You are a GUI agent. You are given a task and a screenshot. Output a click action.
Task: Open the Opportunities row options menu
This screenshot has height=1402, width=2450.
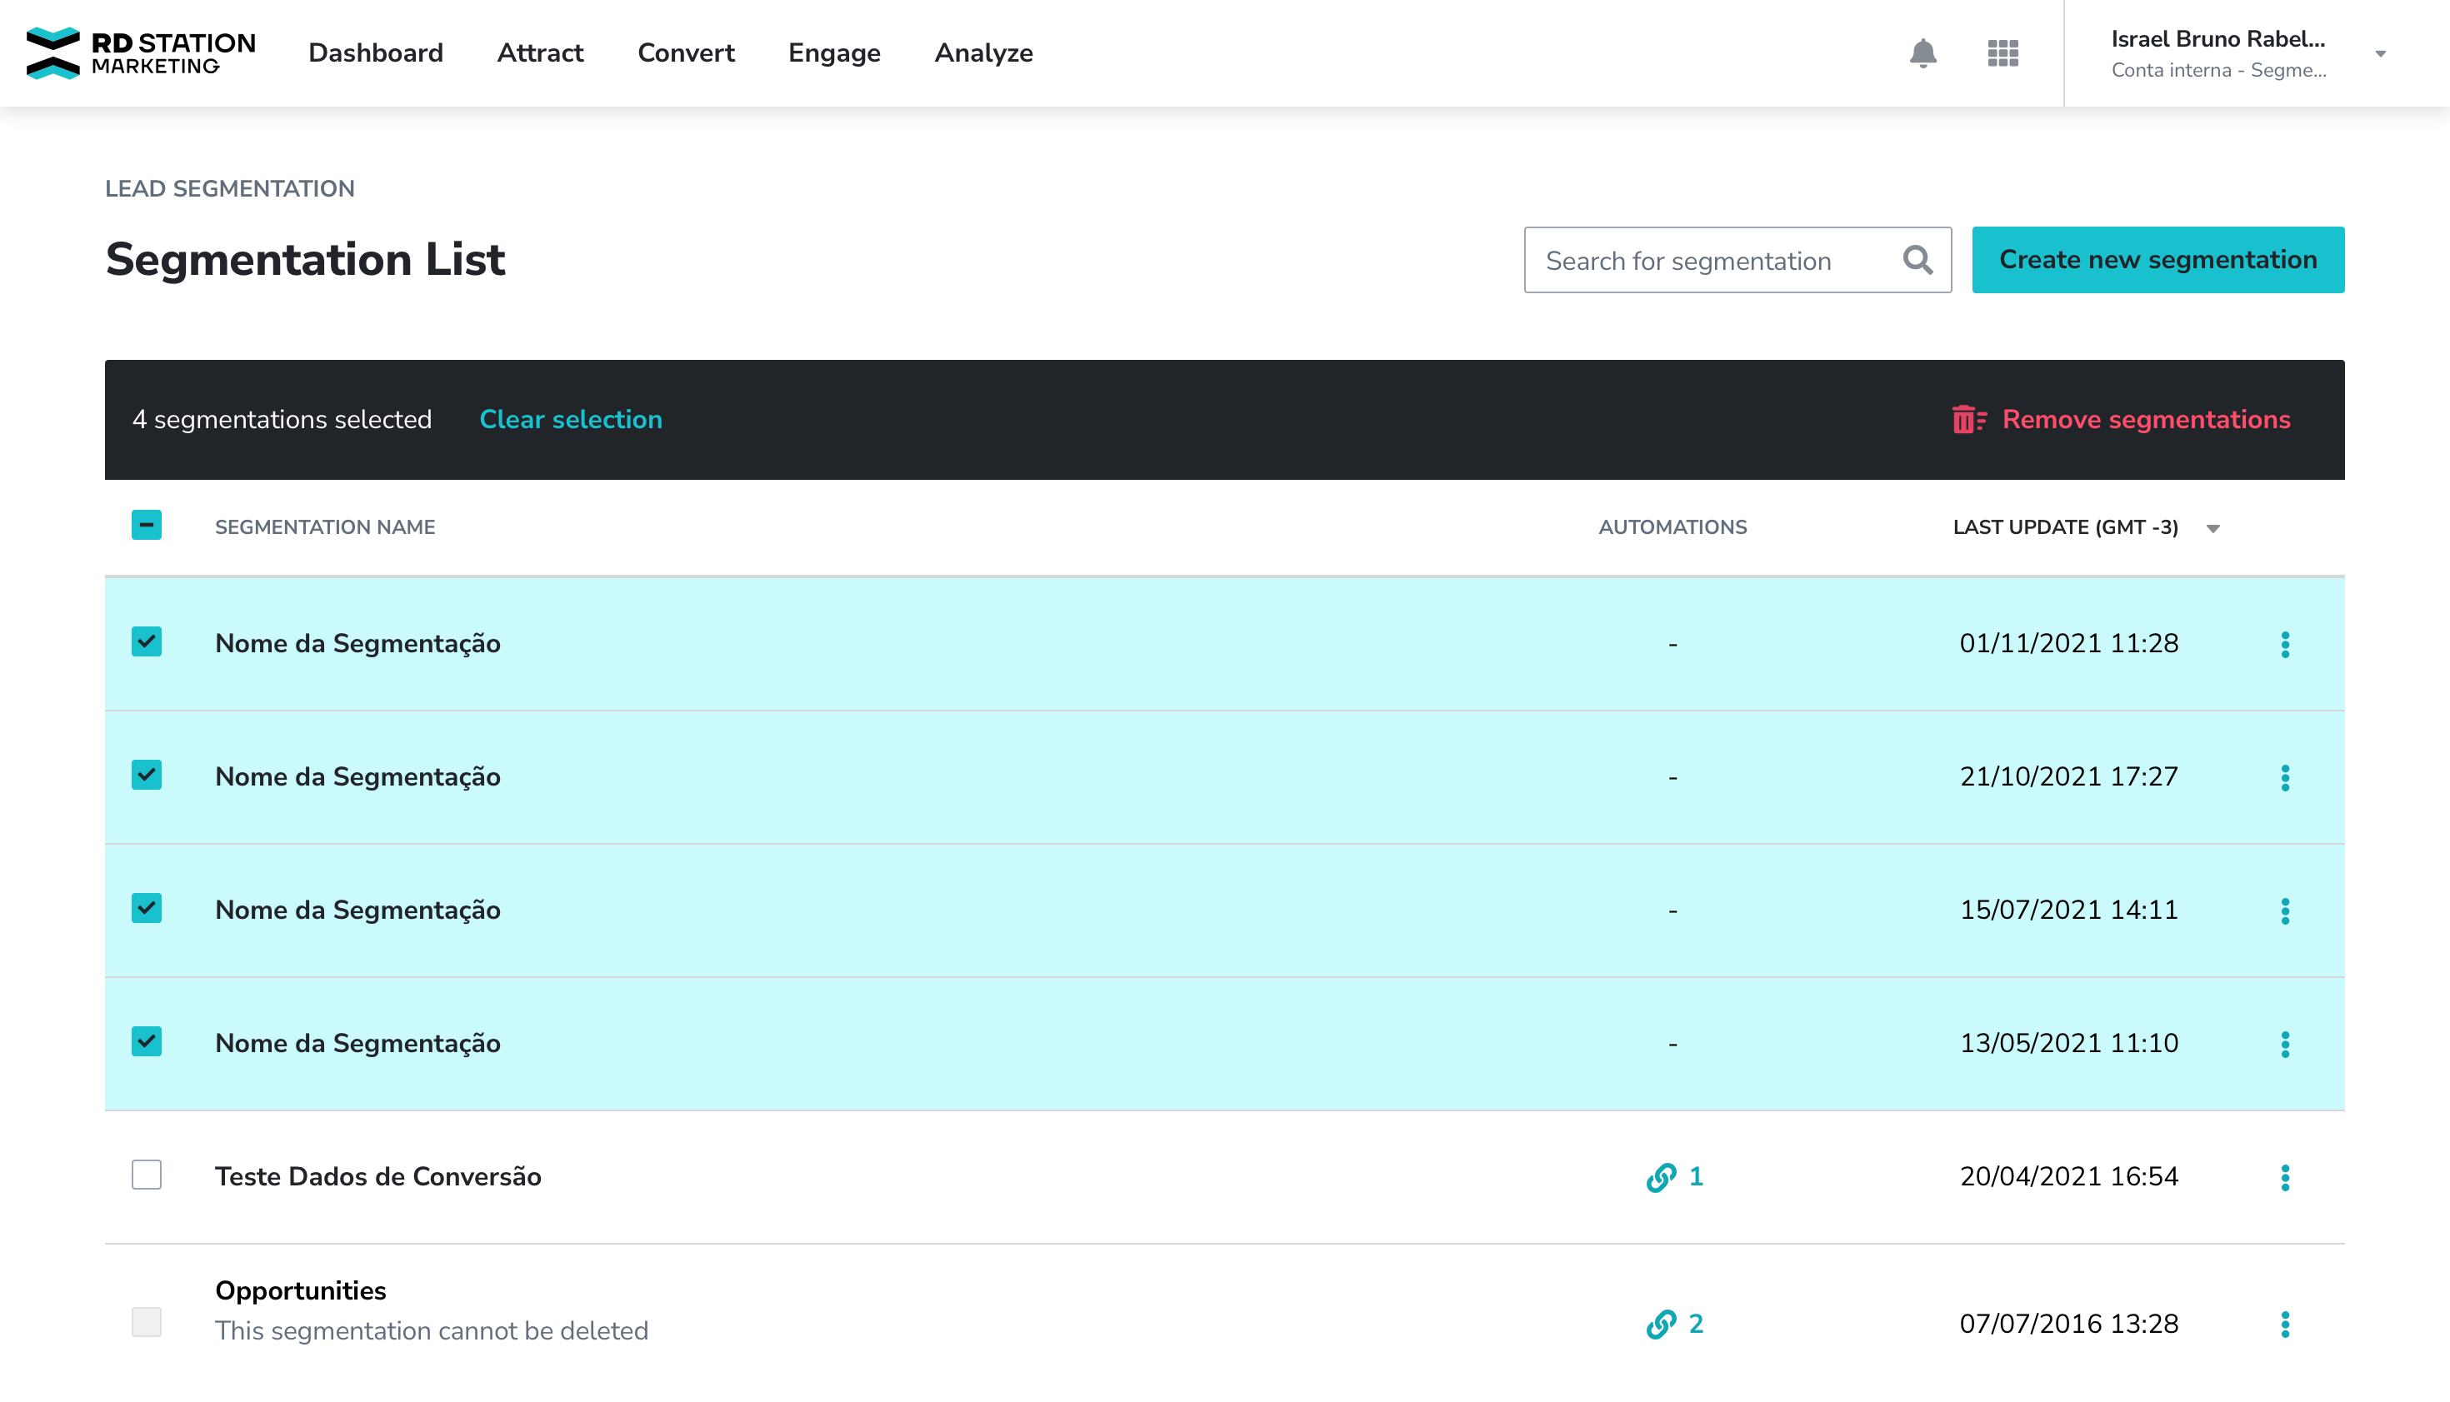pyautogui.click(x=2284, y=1324)
